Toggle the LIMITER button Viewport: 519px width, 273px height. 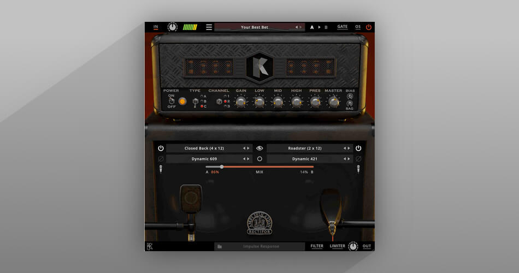tap(337, 246)
